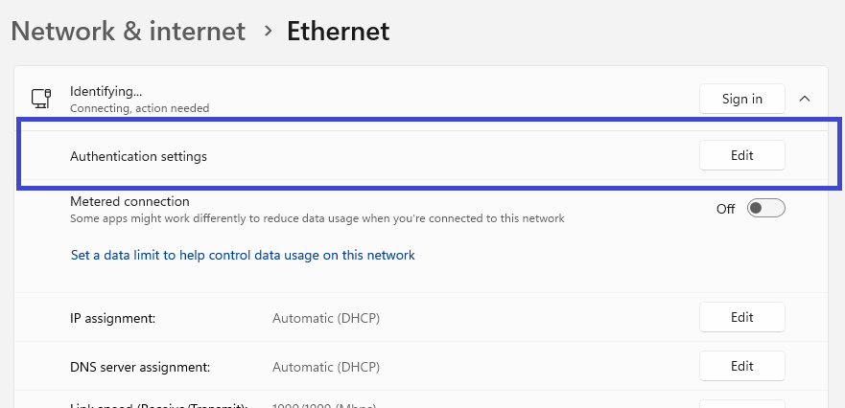The width and height of the screenshot is (845, 408).
Task: Go back to Network & internet
Action: pyautogui.click(x=128, y=32)
